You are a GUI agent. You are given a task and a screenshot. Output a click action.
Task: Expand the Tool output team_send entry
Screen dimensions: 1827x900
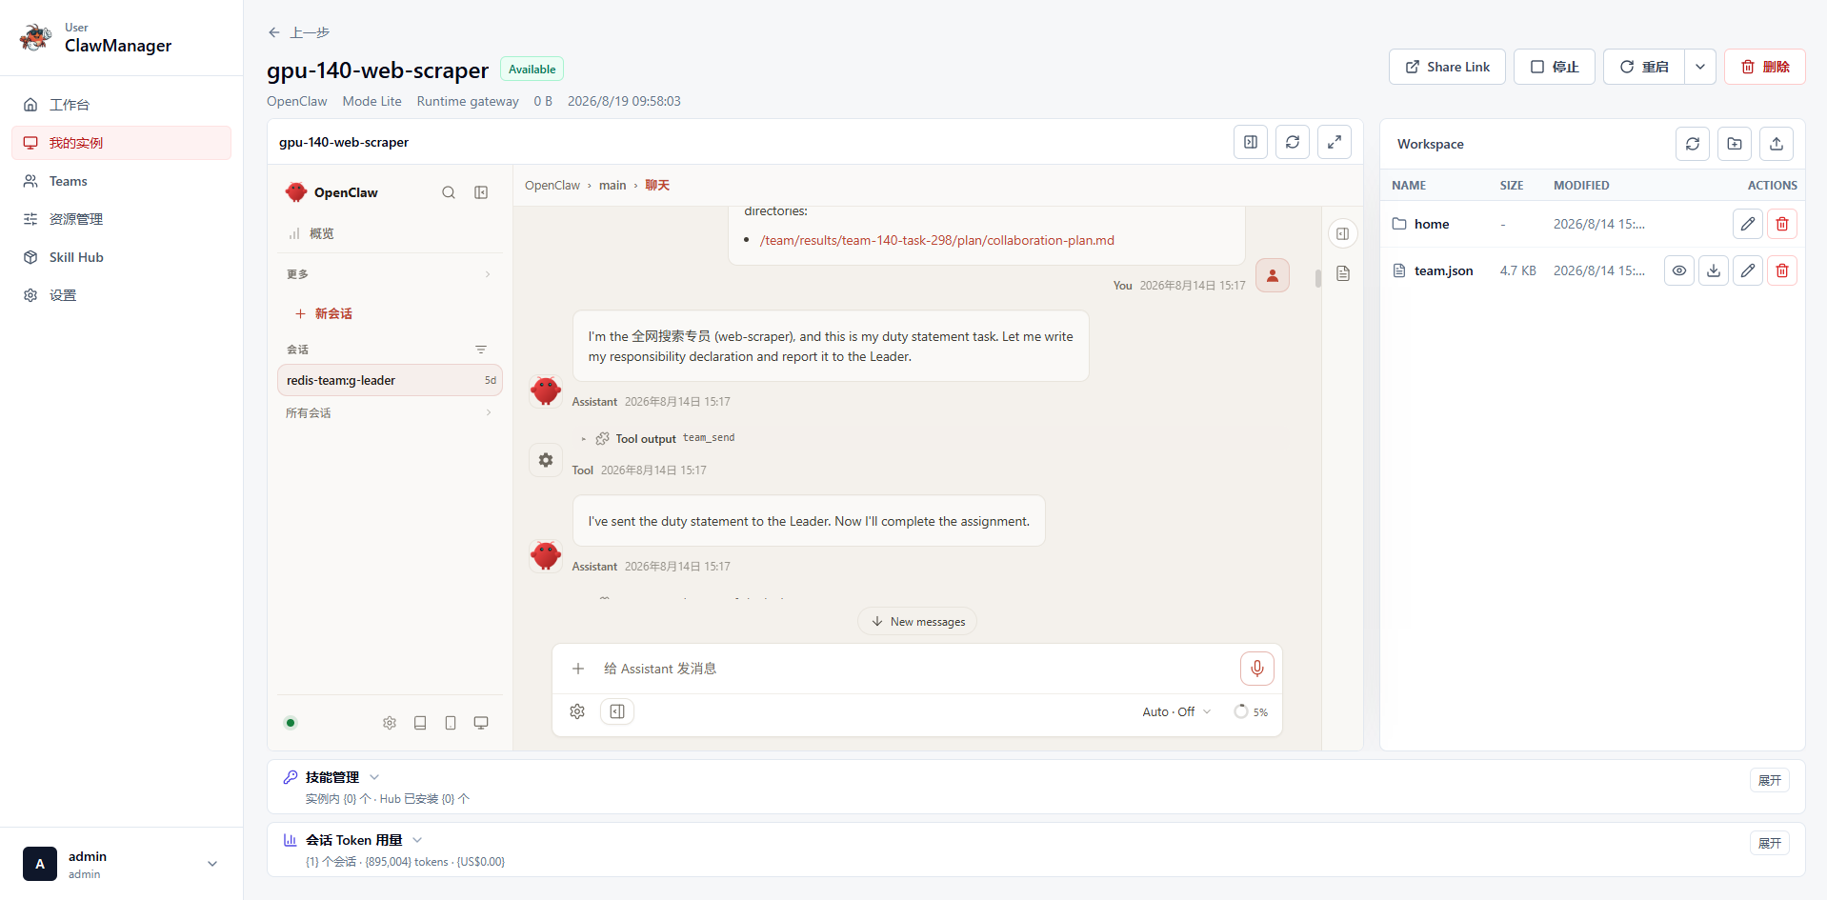(x=658, y=438)
